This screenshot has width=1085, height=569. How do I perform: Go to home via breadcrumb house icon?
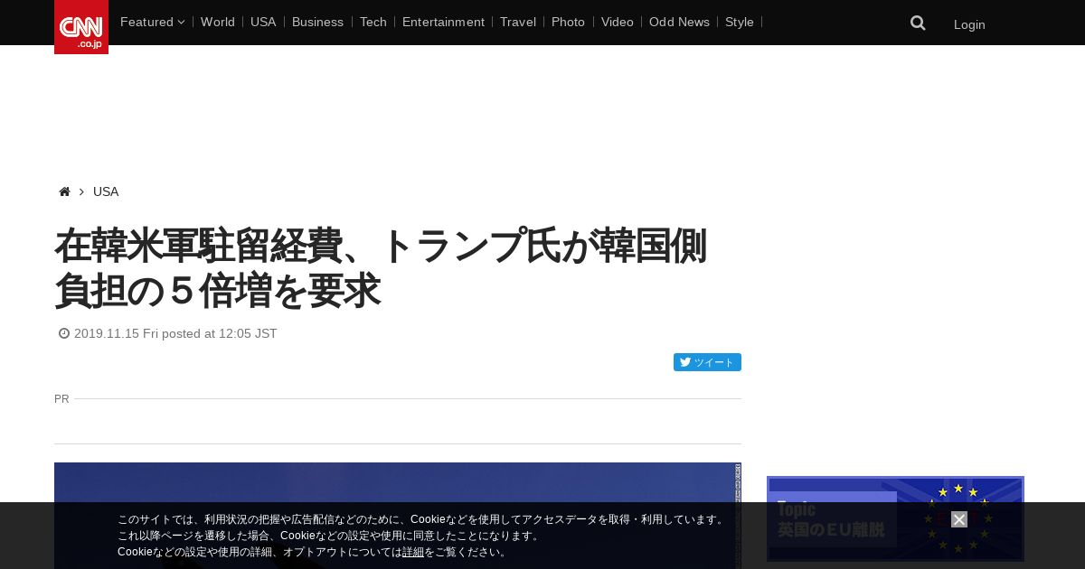[x=64, y=191]
